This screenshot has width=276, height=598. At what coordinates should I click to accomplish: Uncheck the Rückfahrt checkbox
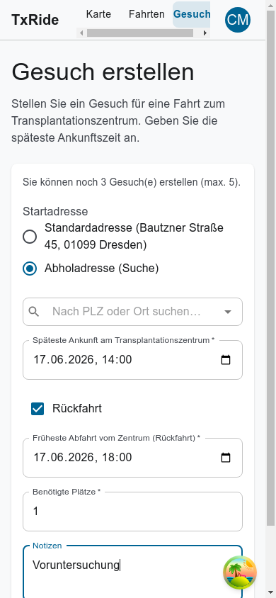pos(38,409)
